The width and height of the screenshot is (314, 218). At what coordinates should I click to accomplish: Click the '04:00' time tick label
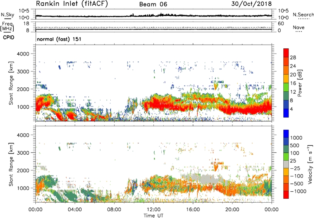pyautogui.click(x=75, y=210)
